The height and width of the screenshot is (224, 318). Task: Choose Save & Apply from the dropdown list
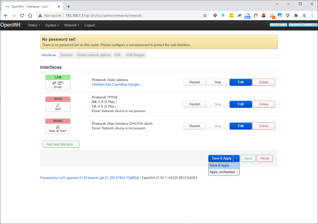(224, 166)
